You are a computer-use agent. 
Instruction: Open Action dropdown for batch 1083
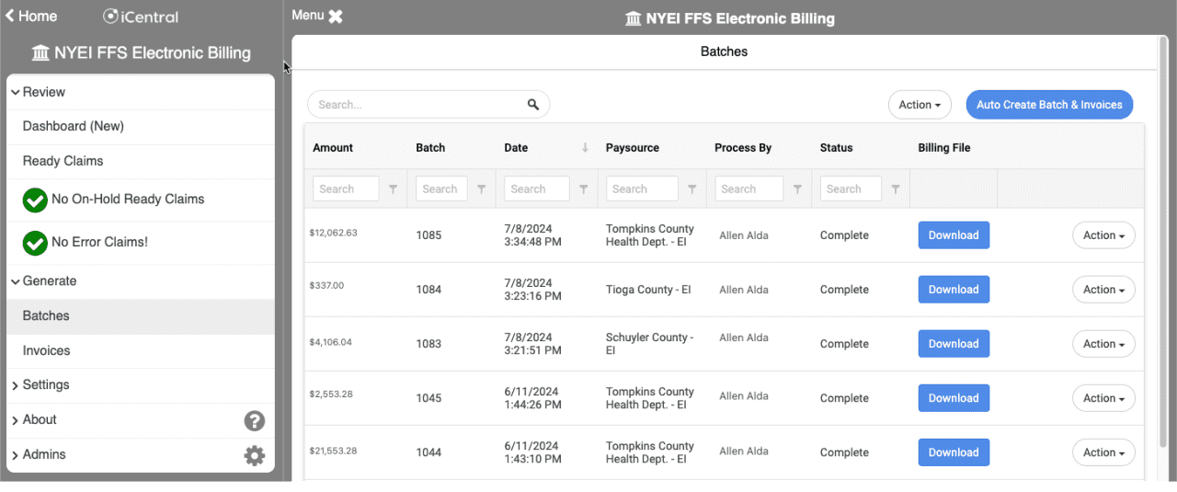[1103, 344]
